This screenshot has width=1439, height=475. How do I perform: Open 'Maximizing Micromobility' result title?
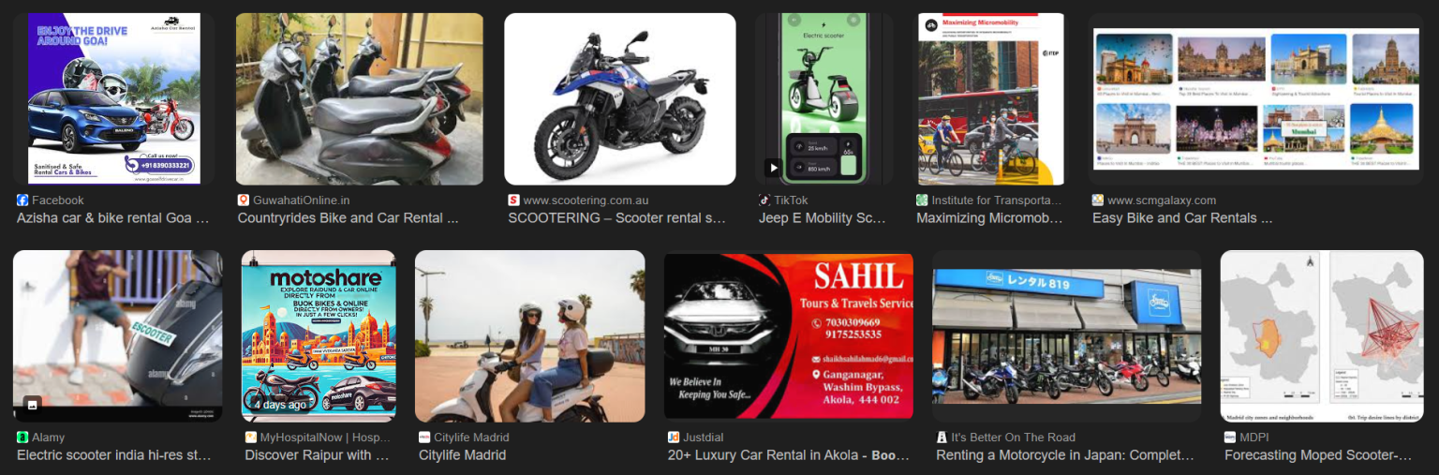click(989, 218)
